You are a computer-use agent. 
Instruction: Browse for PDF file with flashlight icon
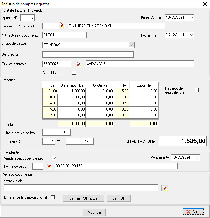164,188
